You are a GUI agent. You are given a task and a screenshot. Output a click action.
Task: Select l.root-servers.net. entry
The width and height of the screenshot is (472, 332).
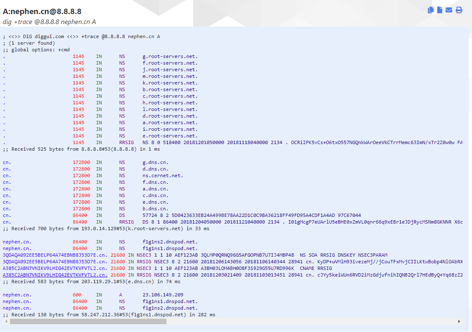pos(170,109)
